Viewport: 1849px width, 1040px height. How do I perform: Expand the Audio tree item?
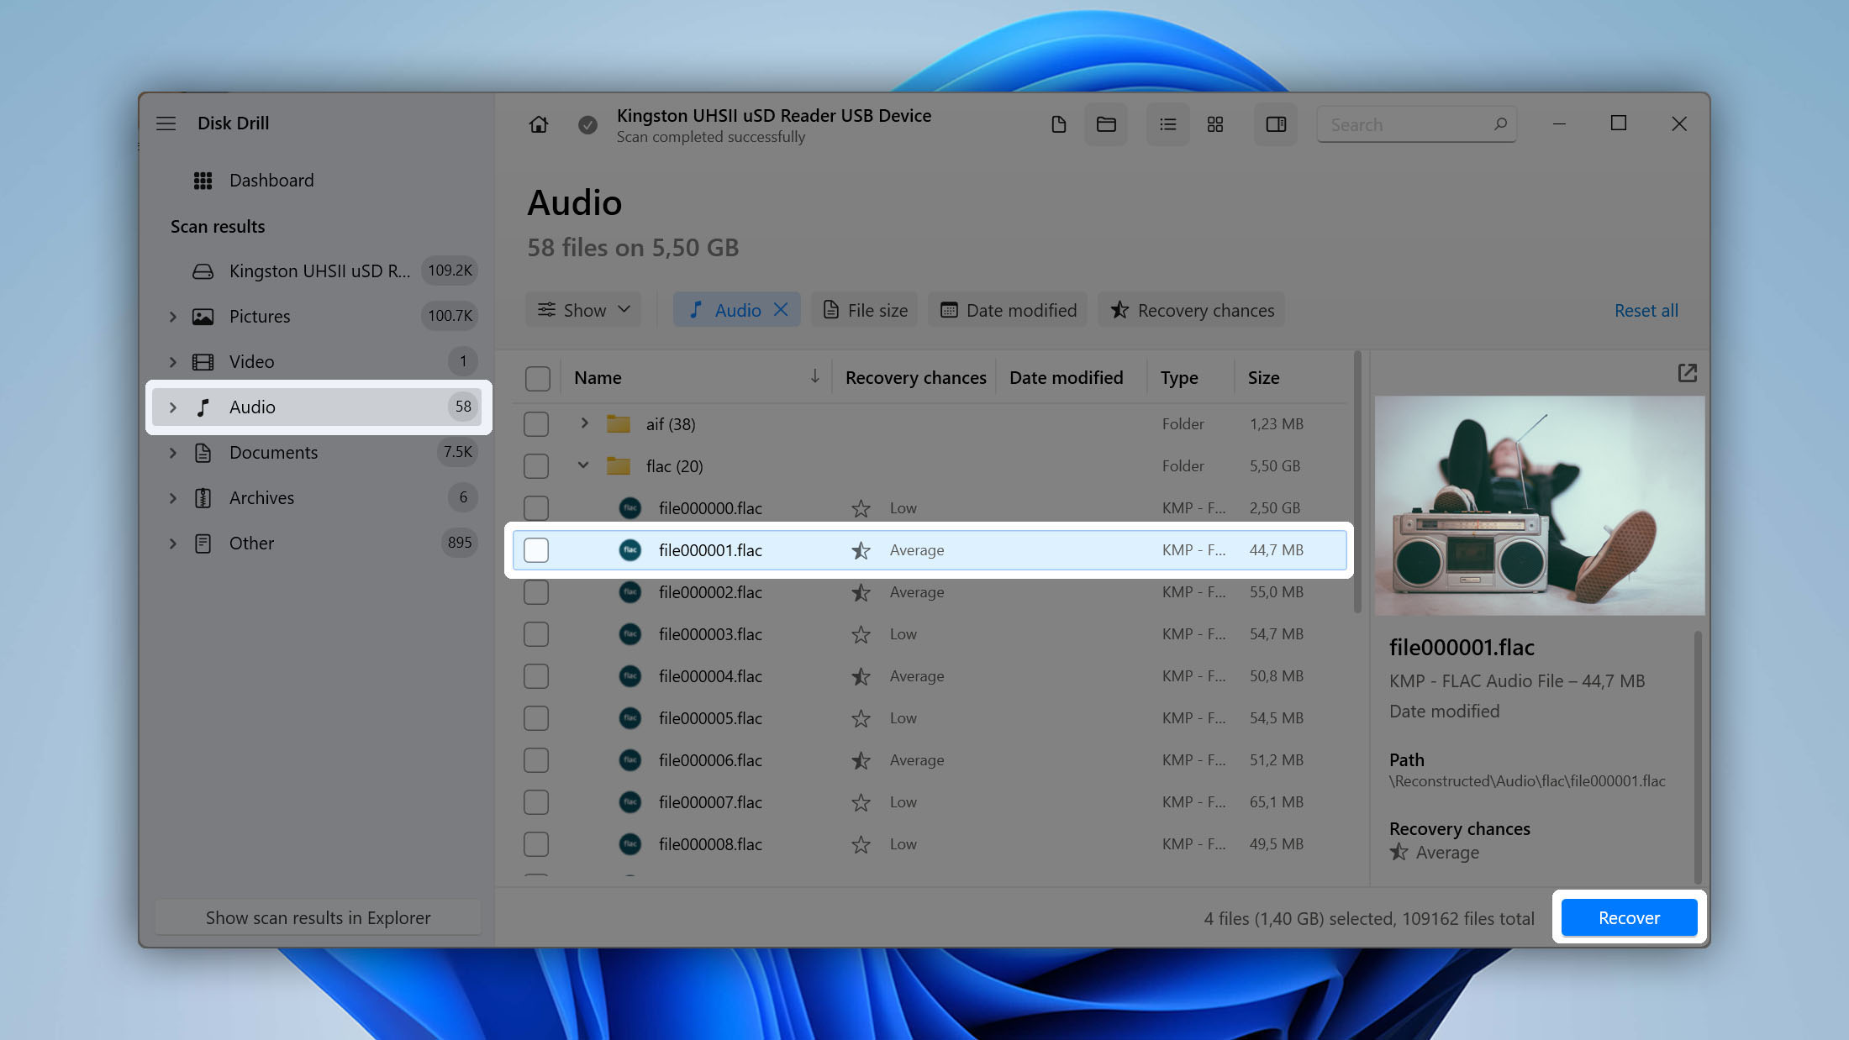click(172, 407)
